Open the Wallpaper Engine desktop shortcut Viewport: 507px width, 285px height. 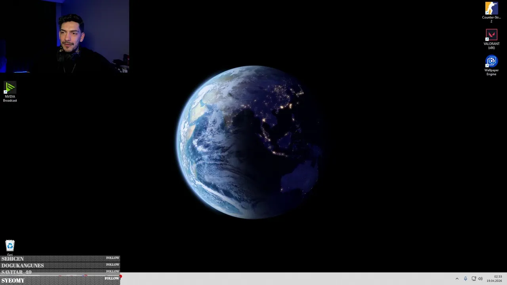491,66
